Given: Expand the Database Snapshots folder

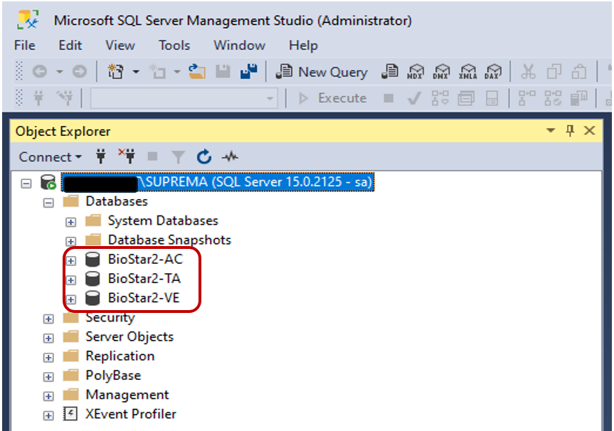Looking at the screenshot, I should [70, 241].
